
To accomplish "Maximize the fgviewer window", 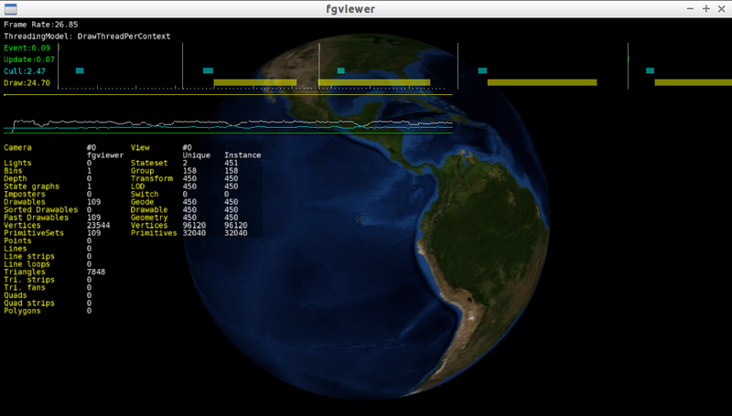I will coord(705,9).
